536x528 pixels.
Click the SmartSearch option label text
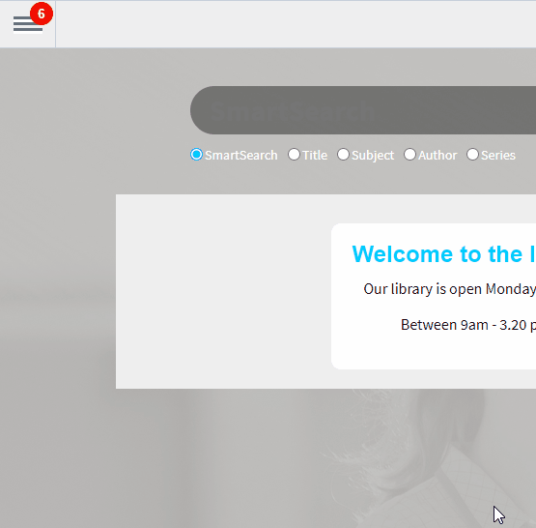tap(241, 156)
